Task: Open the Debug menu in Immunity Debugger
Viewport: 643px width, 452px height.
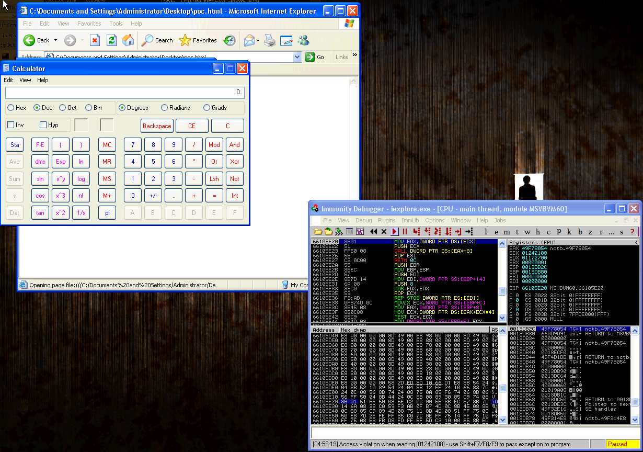Action: (x=364, y=220)
